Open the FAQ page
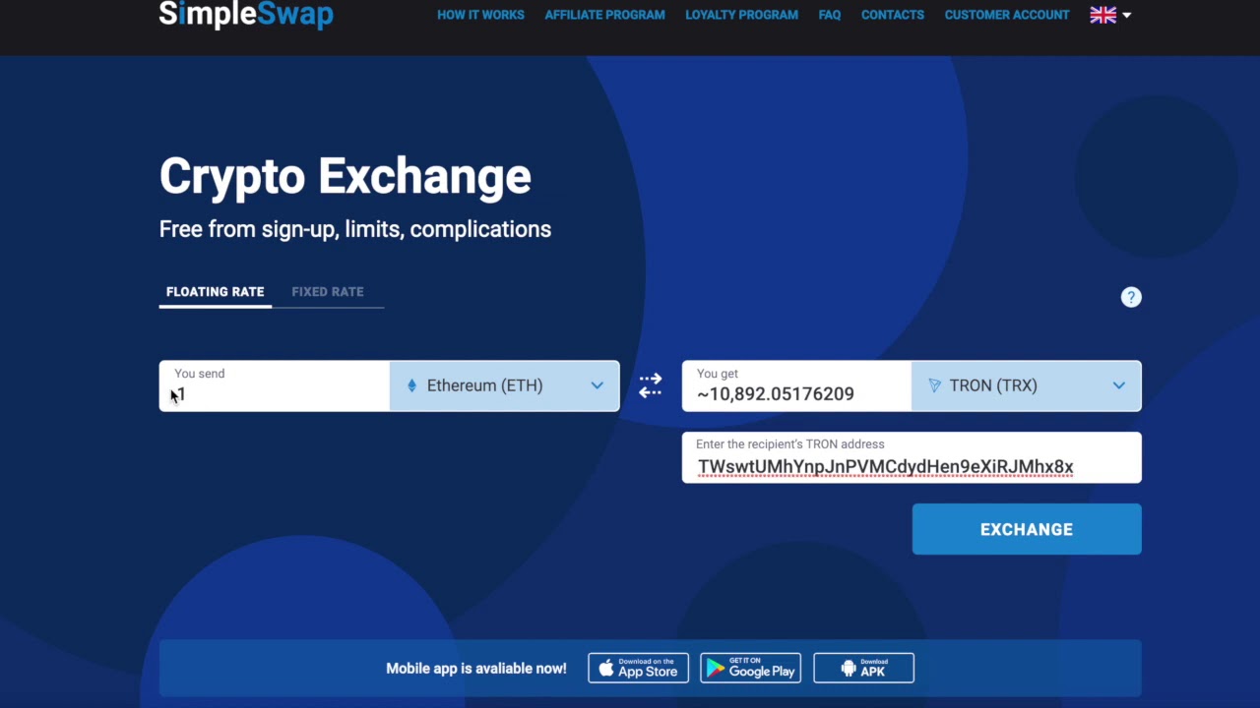The image size is (1260, 708). pyautogui.click(x=830, y=15)
